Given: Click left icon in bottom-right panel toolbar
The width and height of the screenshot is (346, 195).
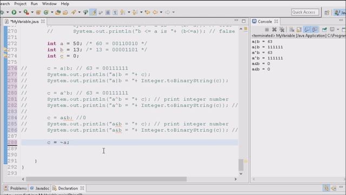Looking at the screenshot, I should [x=326, y=188].
